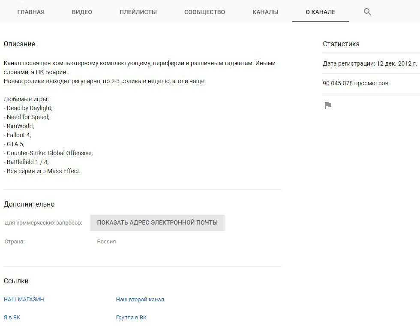The width and height of the screenshot is (420, 327).
Task: Select the О канале tab
Action: point(320,12)
